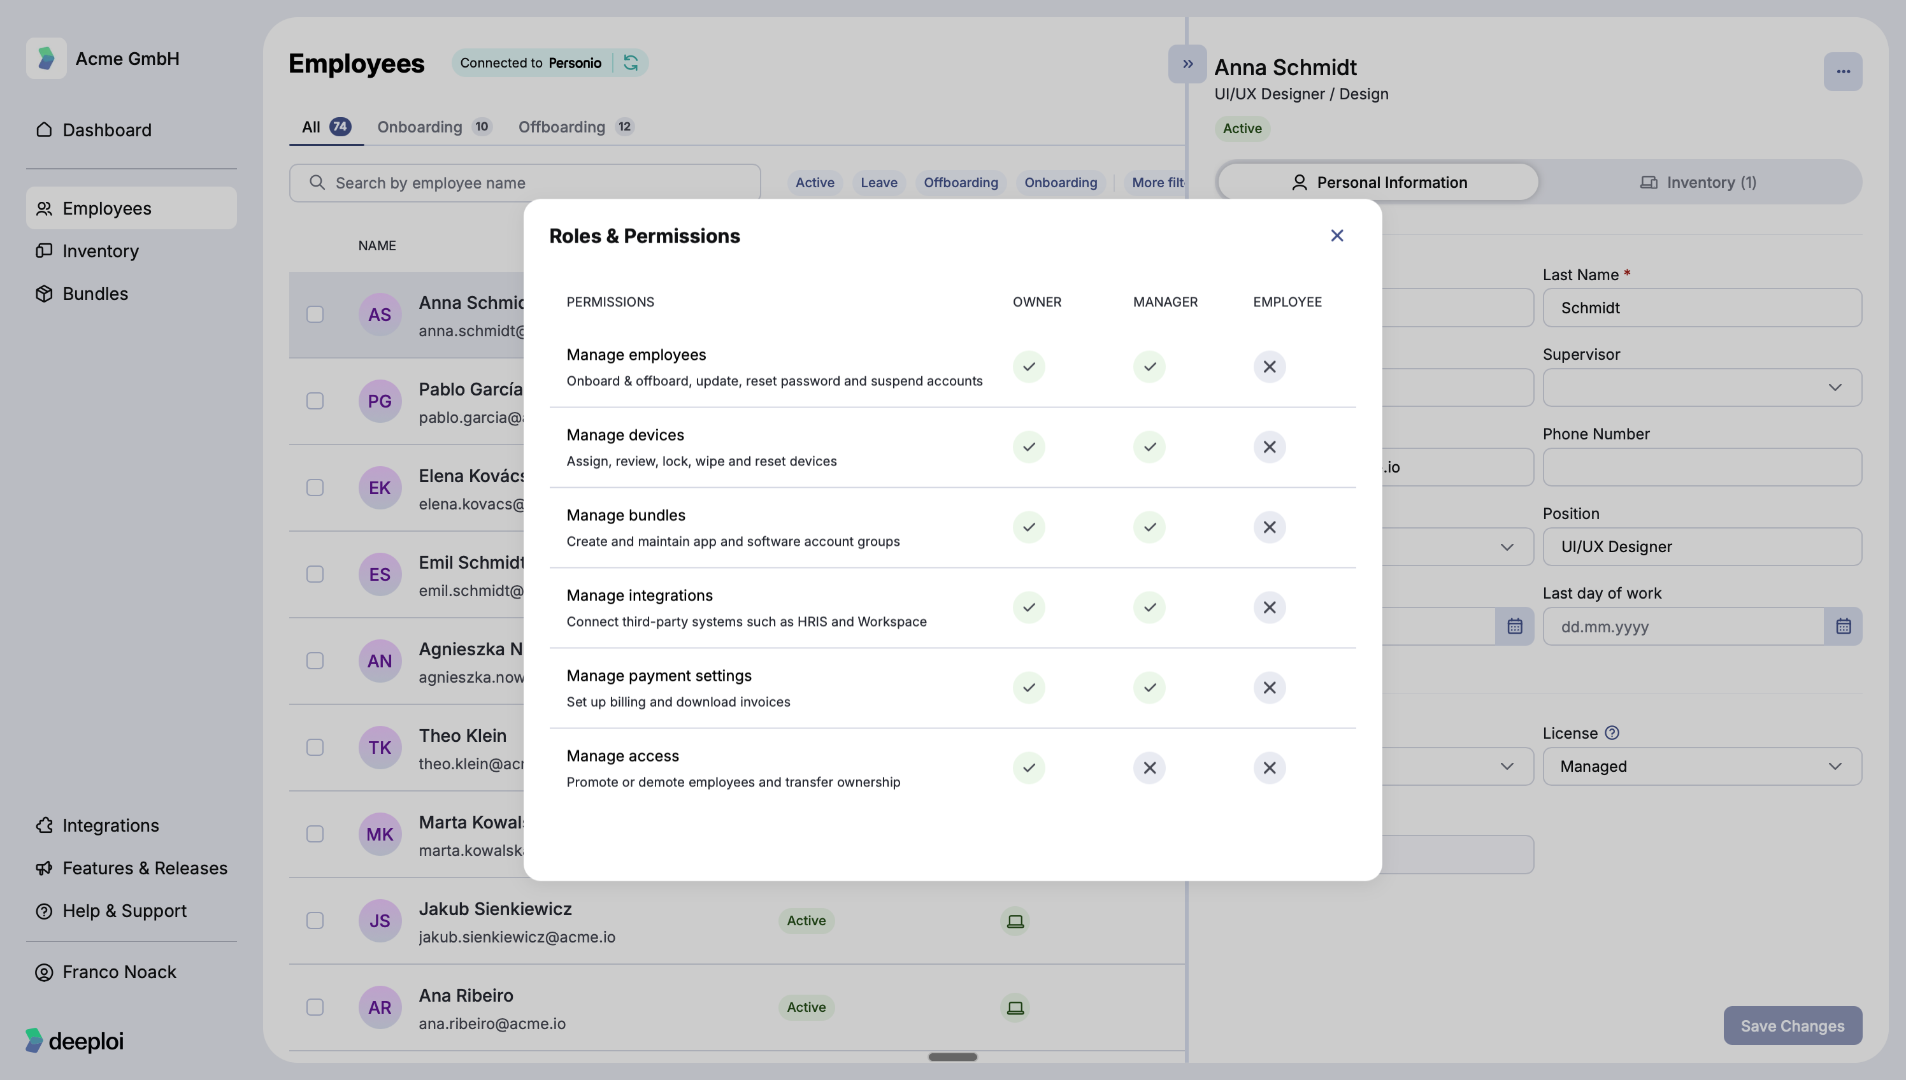Click Manager cross for Manage access
The image size is (1906, 1080).
[x=1149, y=768]
